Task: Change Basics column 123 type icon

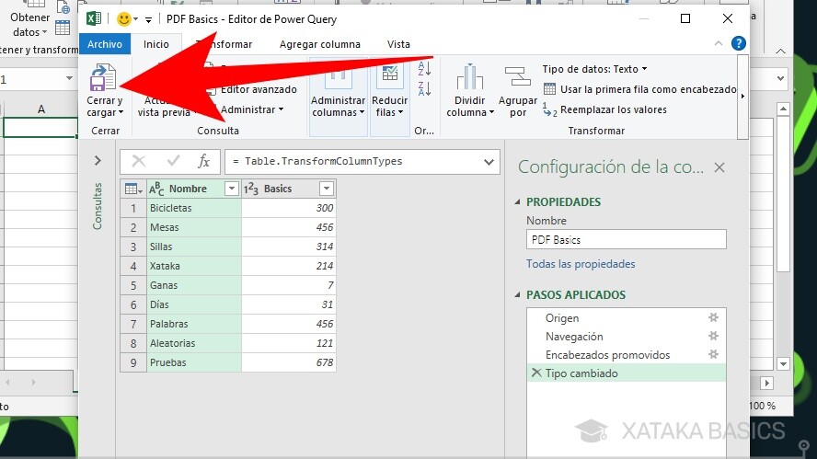Action: [x=250, y=189]
